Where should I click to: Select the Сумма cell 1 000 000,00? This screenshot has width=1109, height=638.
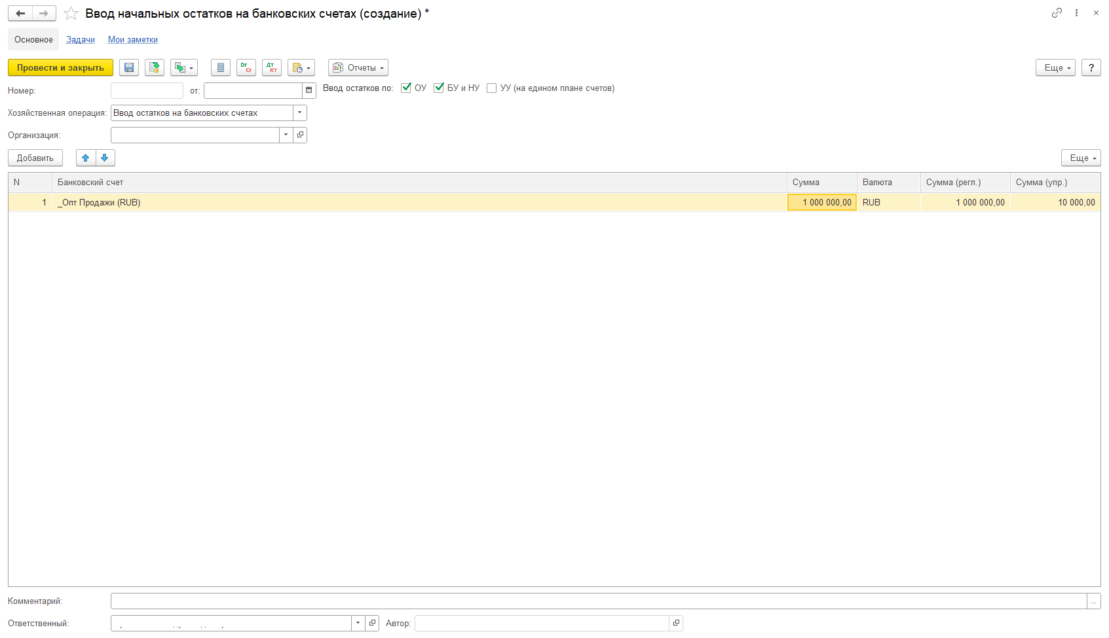[822, 202]
